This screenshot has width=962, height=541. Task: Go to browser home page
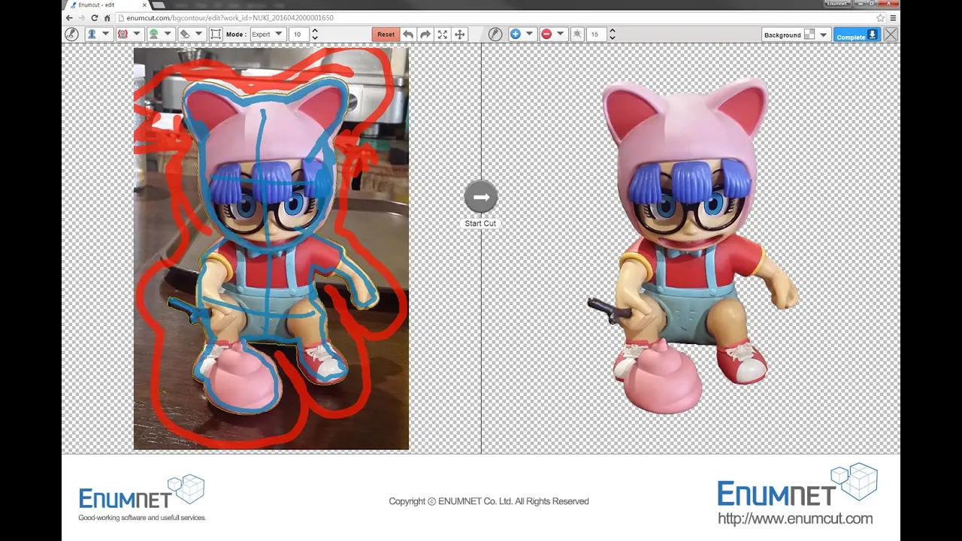pos(107,17)
